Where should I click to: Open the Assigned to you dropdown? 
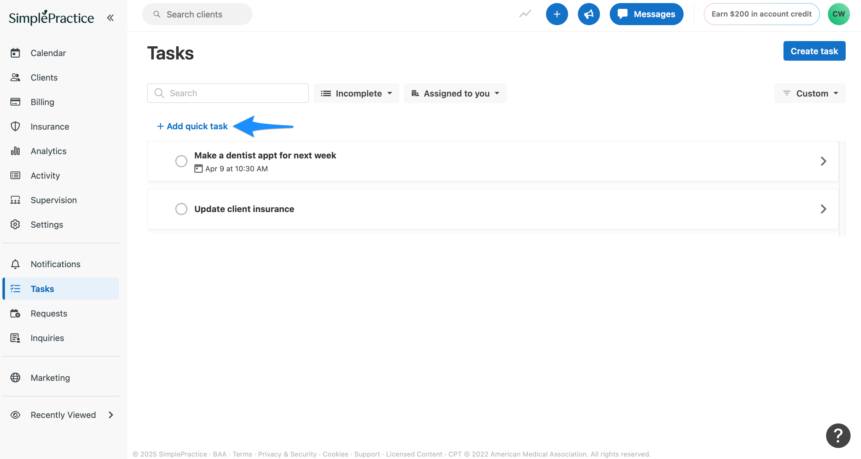455,93
